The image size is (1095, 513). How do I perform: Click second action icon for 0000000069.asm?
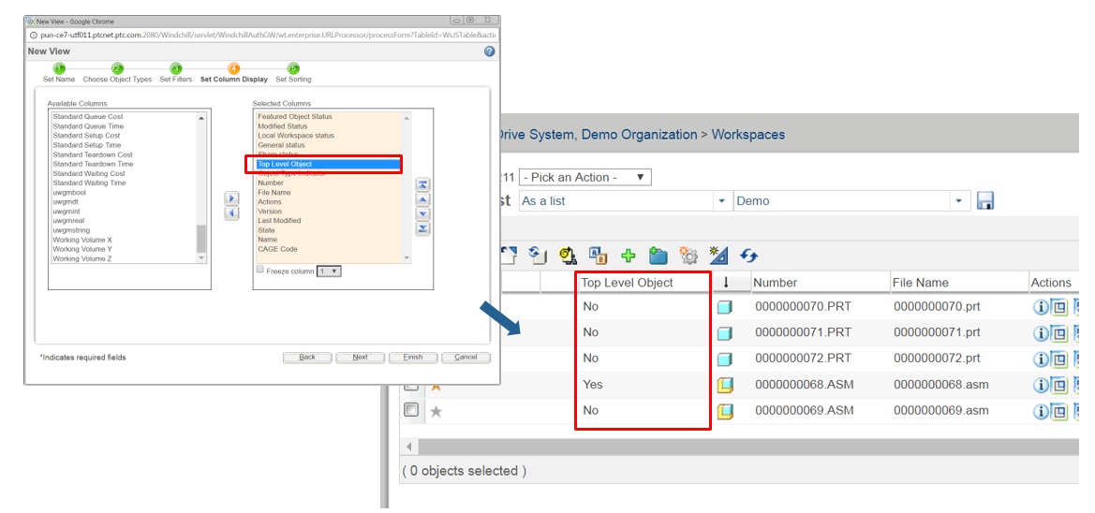point(1059,410)
